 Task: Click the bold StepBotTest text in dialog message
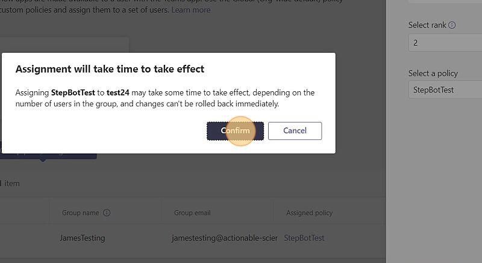pyautogui.click(x=73, y=92)
